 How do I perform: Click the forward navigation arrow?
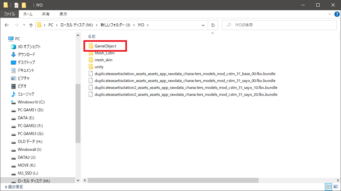pos(16,25)
